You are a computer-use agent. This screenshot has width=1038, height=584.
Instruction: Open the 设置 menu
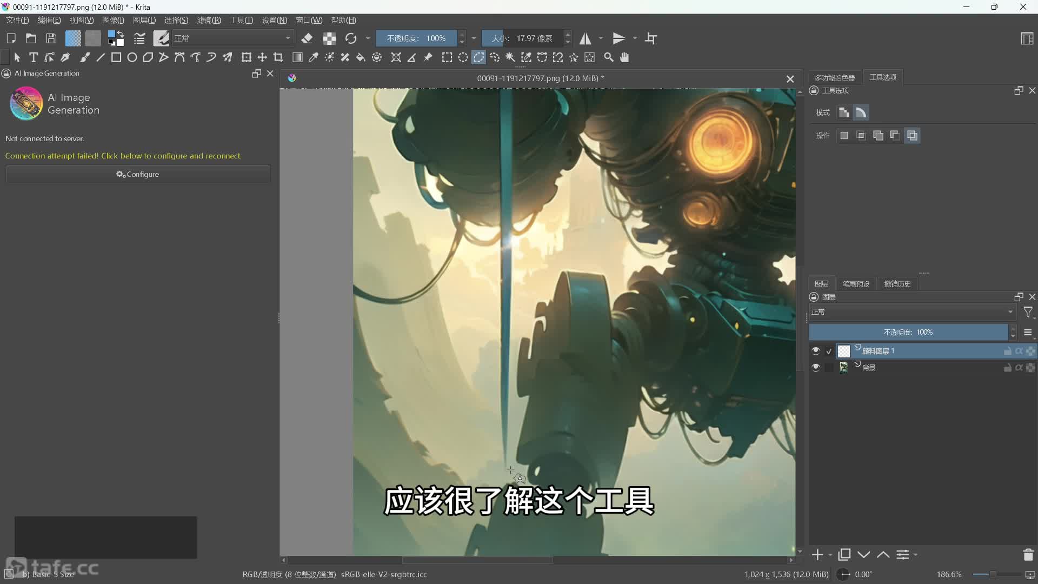(274, 20)
